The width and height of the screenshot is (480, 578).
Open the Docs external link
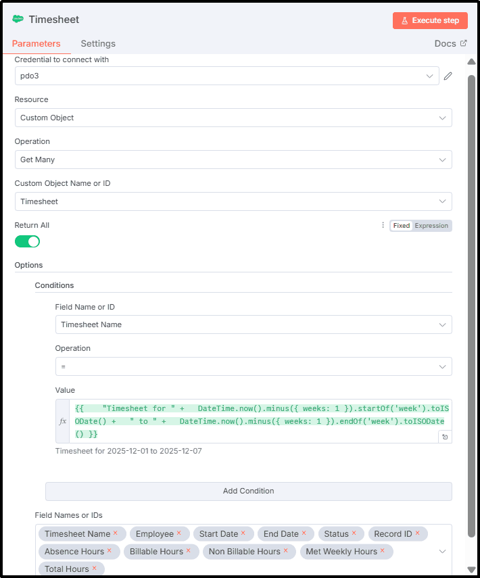450,43
